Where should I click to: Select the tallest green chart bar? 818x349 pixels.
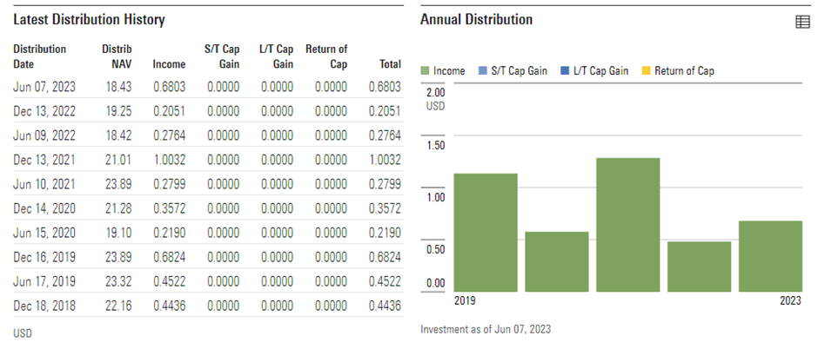point(627,225)
